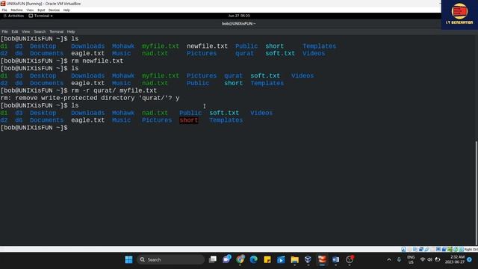This screenshot has height=269, width=478.
Task: Open Microsoft Teams chat from taskbar
Action: [x=227, y=259]
